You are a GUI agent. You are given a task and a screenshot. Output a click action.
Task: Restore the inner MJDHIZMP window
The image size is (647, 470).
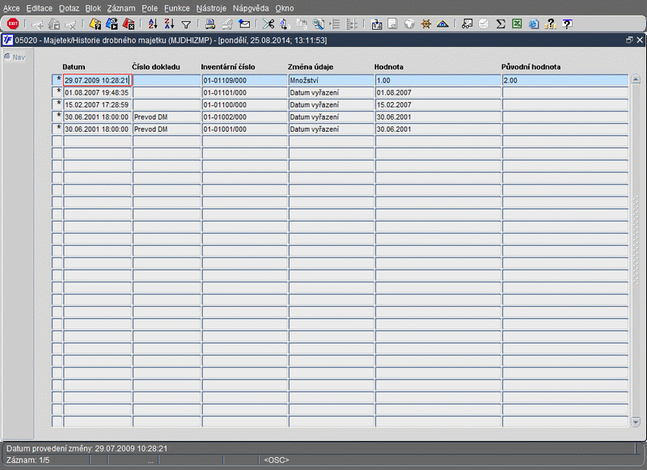point(629,40)
